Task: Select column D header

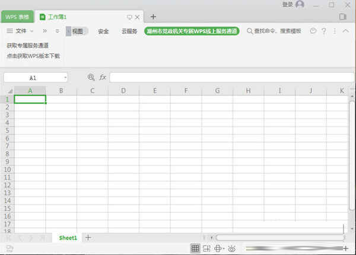Action: click(123, 91)
